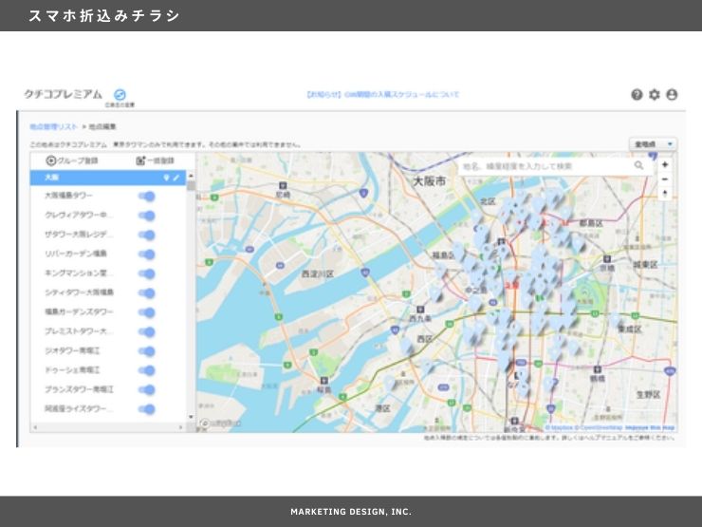Screen dimensions: 702x527
Task: Click the 西九条 station icon on map
Action: tap(420, 310)
